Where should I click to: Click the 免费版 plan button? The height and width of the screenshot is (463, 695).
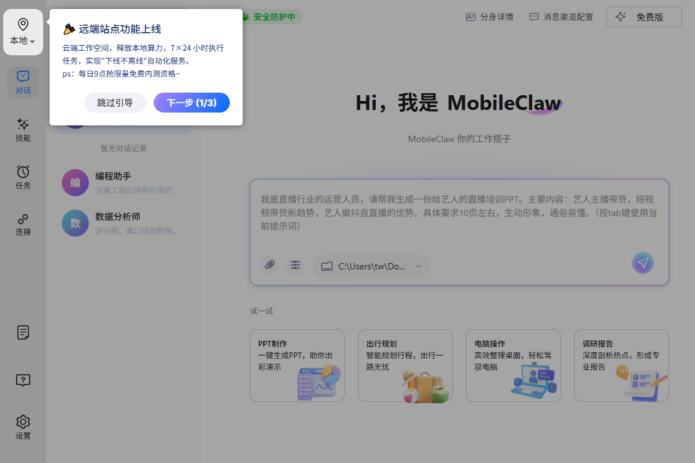click(x=644, y=17)
